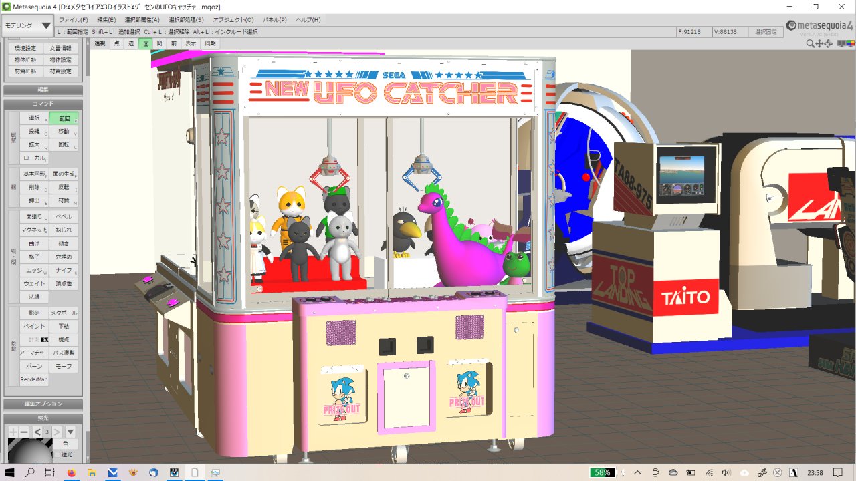
Task: Open the ヘルプ(H) menu
Action: point(308,20)
